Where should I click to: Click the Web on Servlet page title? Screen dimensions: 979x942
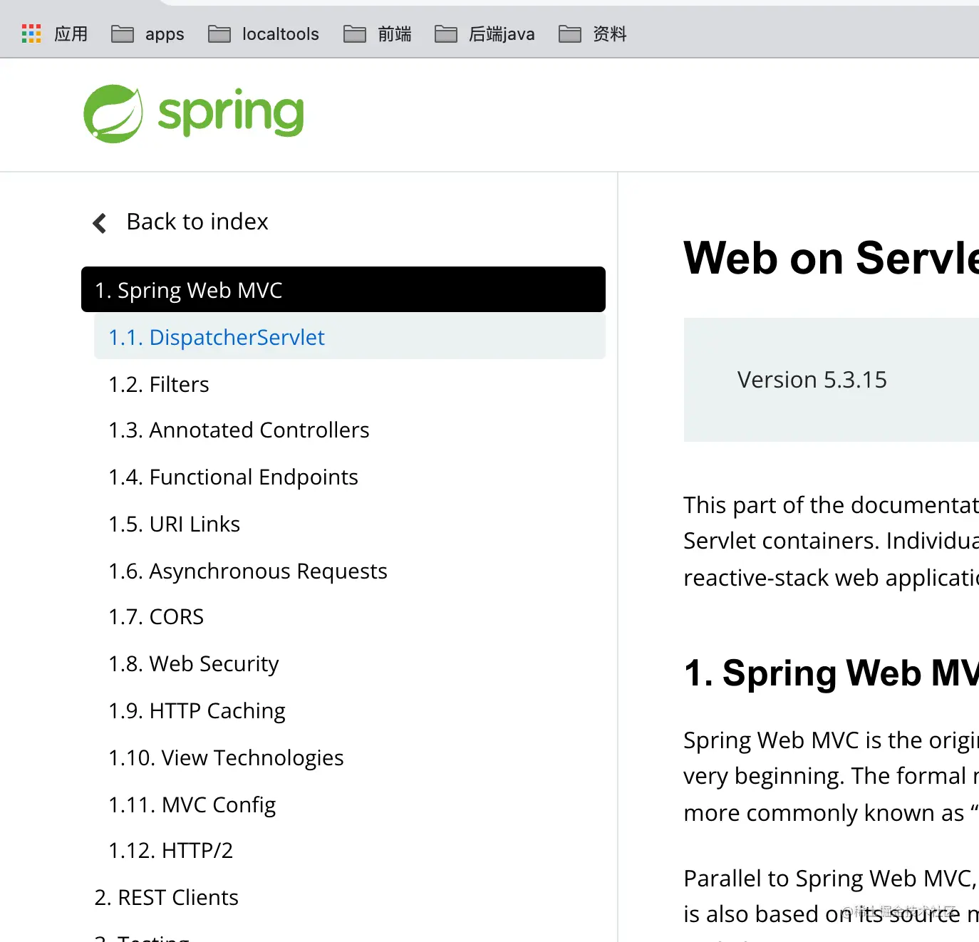[x=831, y=258]
